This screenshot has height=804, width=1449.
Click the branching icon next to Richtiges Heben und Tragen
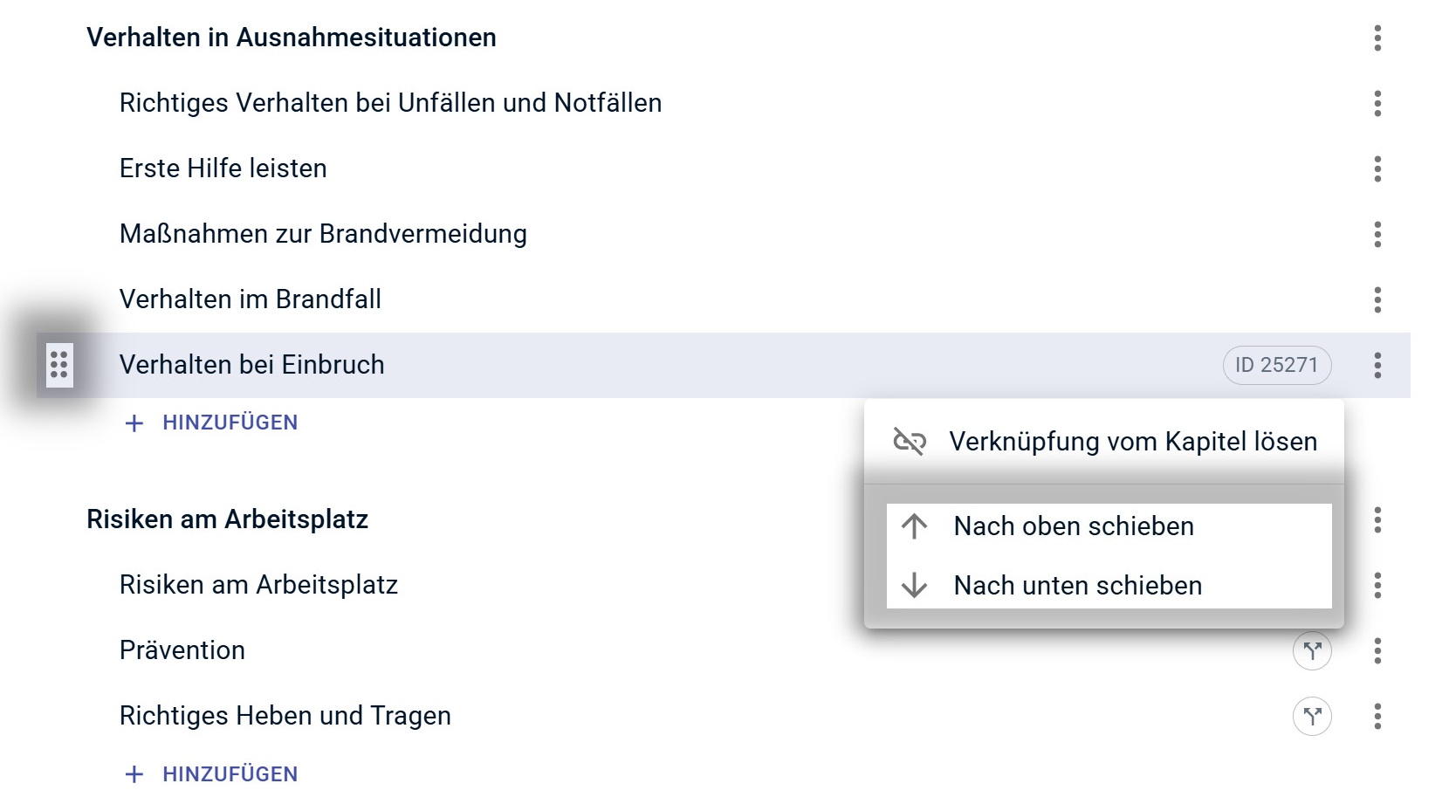pyautogui.click(x=1313, y=715)
